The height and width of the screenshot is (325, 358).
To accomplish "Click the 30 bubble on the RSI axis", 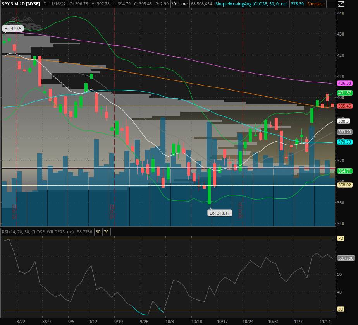I will 341,309.
